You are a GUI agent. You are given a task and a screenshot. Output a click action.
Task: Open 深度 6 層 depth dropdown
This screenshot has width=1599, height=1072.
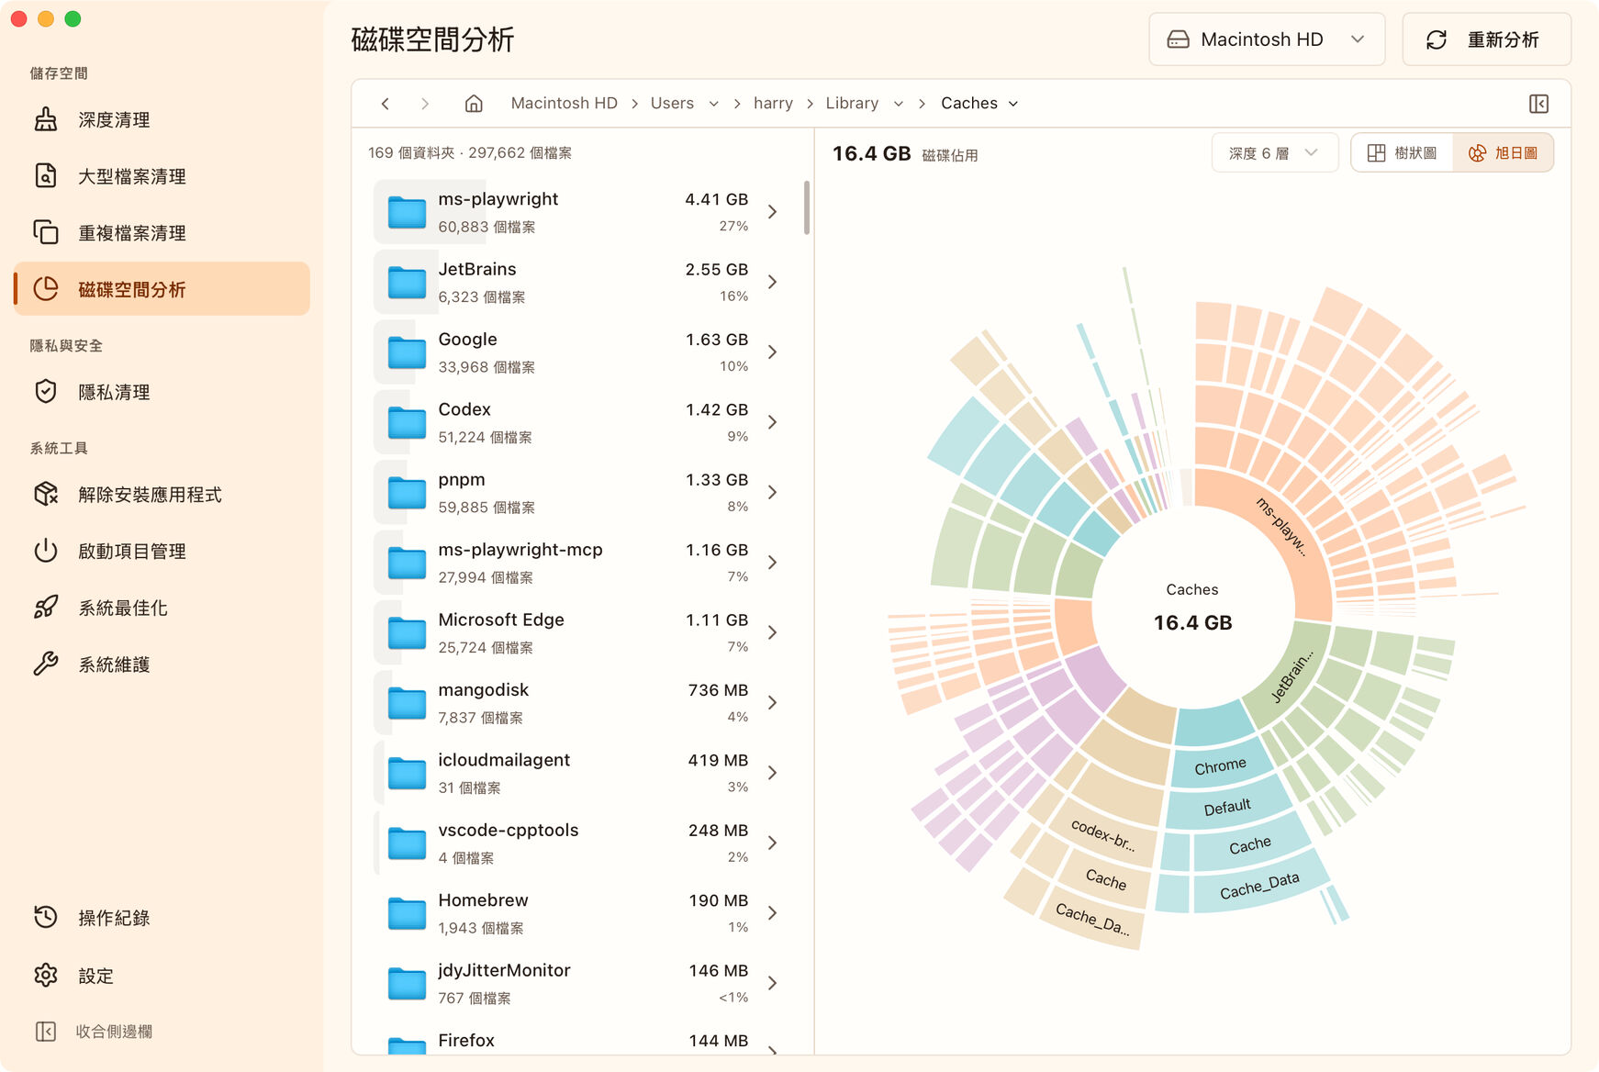point(1275,153)
